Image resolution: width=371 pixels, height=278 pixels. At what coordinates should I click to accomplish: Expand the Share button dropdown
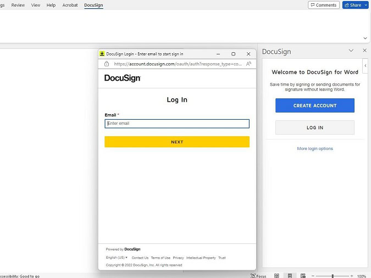[x=366, y=5]
